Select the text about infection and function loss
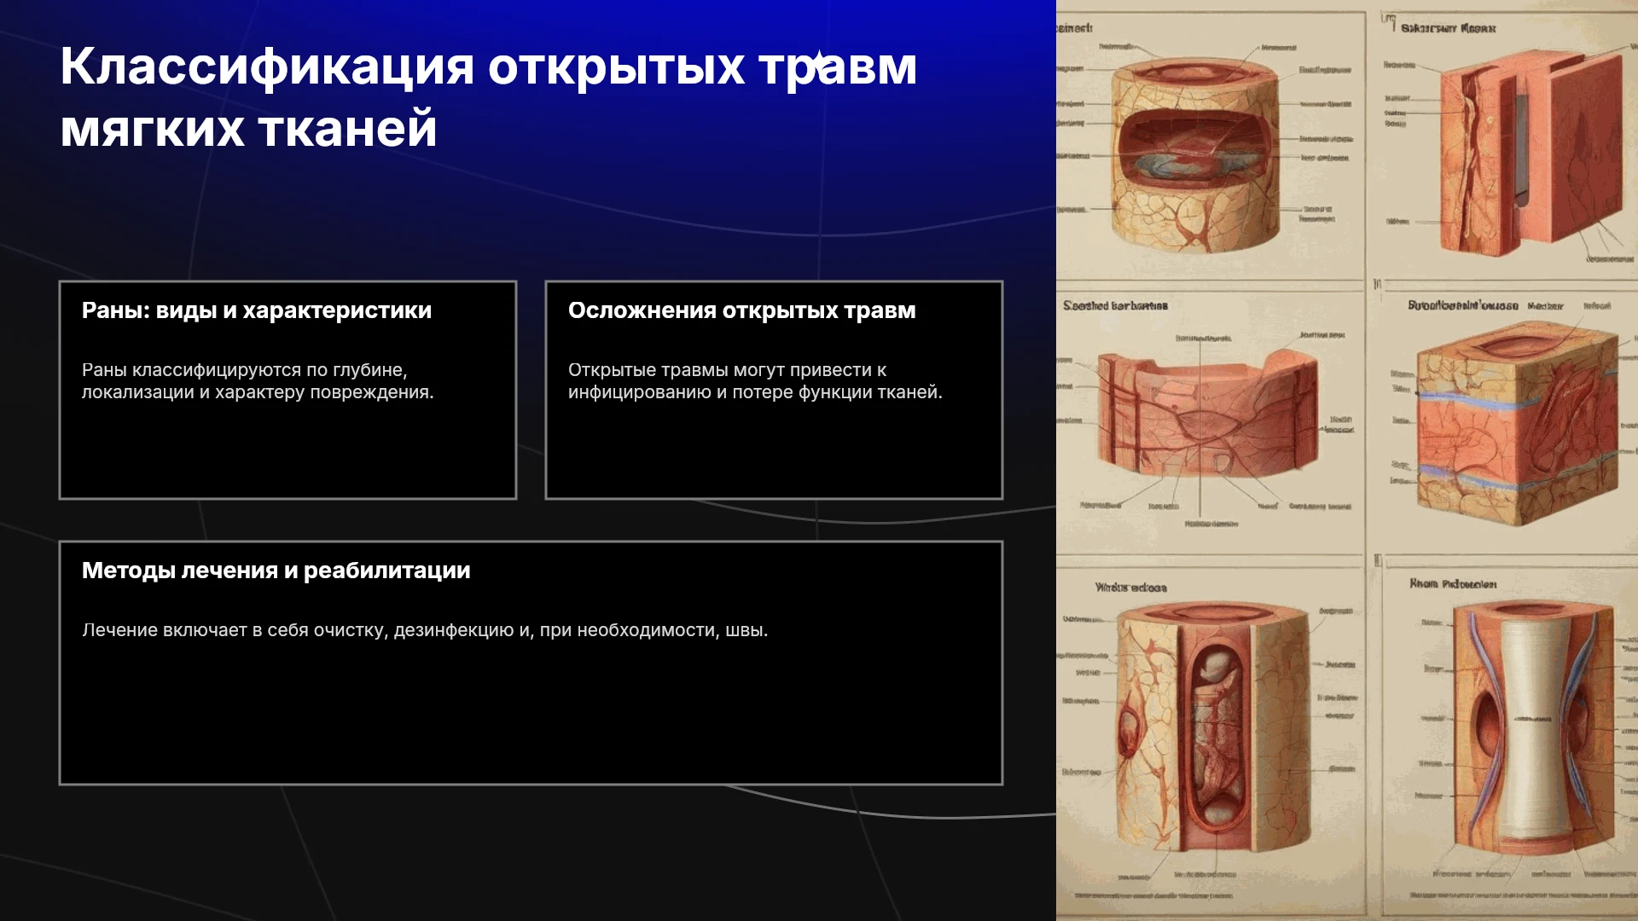Viewport: 1638px width, 921px height. click(x=755, y=381)
